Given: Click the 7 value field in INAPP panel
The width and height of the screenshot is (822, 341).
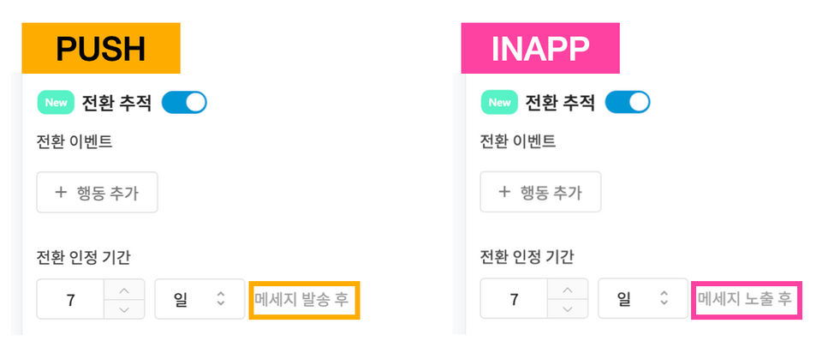Looking at the screenshot, I should click(515, 300).
